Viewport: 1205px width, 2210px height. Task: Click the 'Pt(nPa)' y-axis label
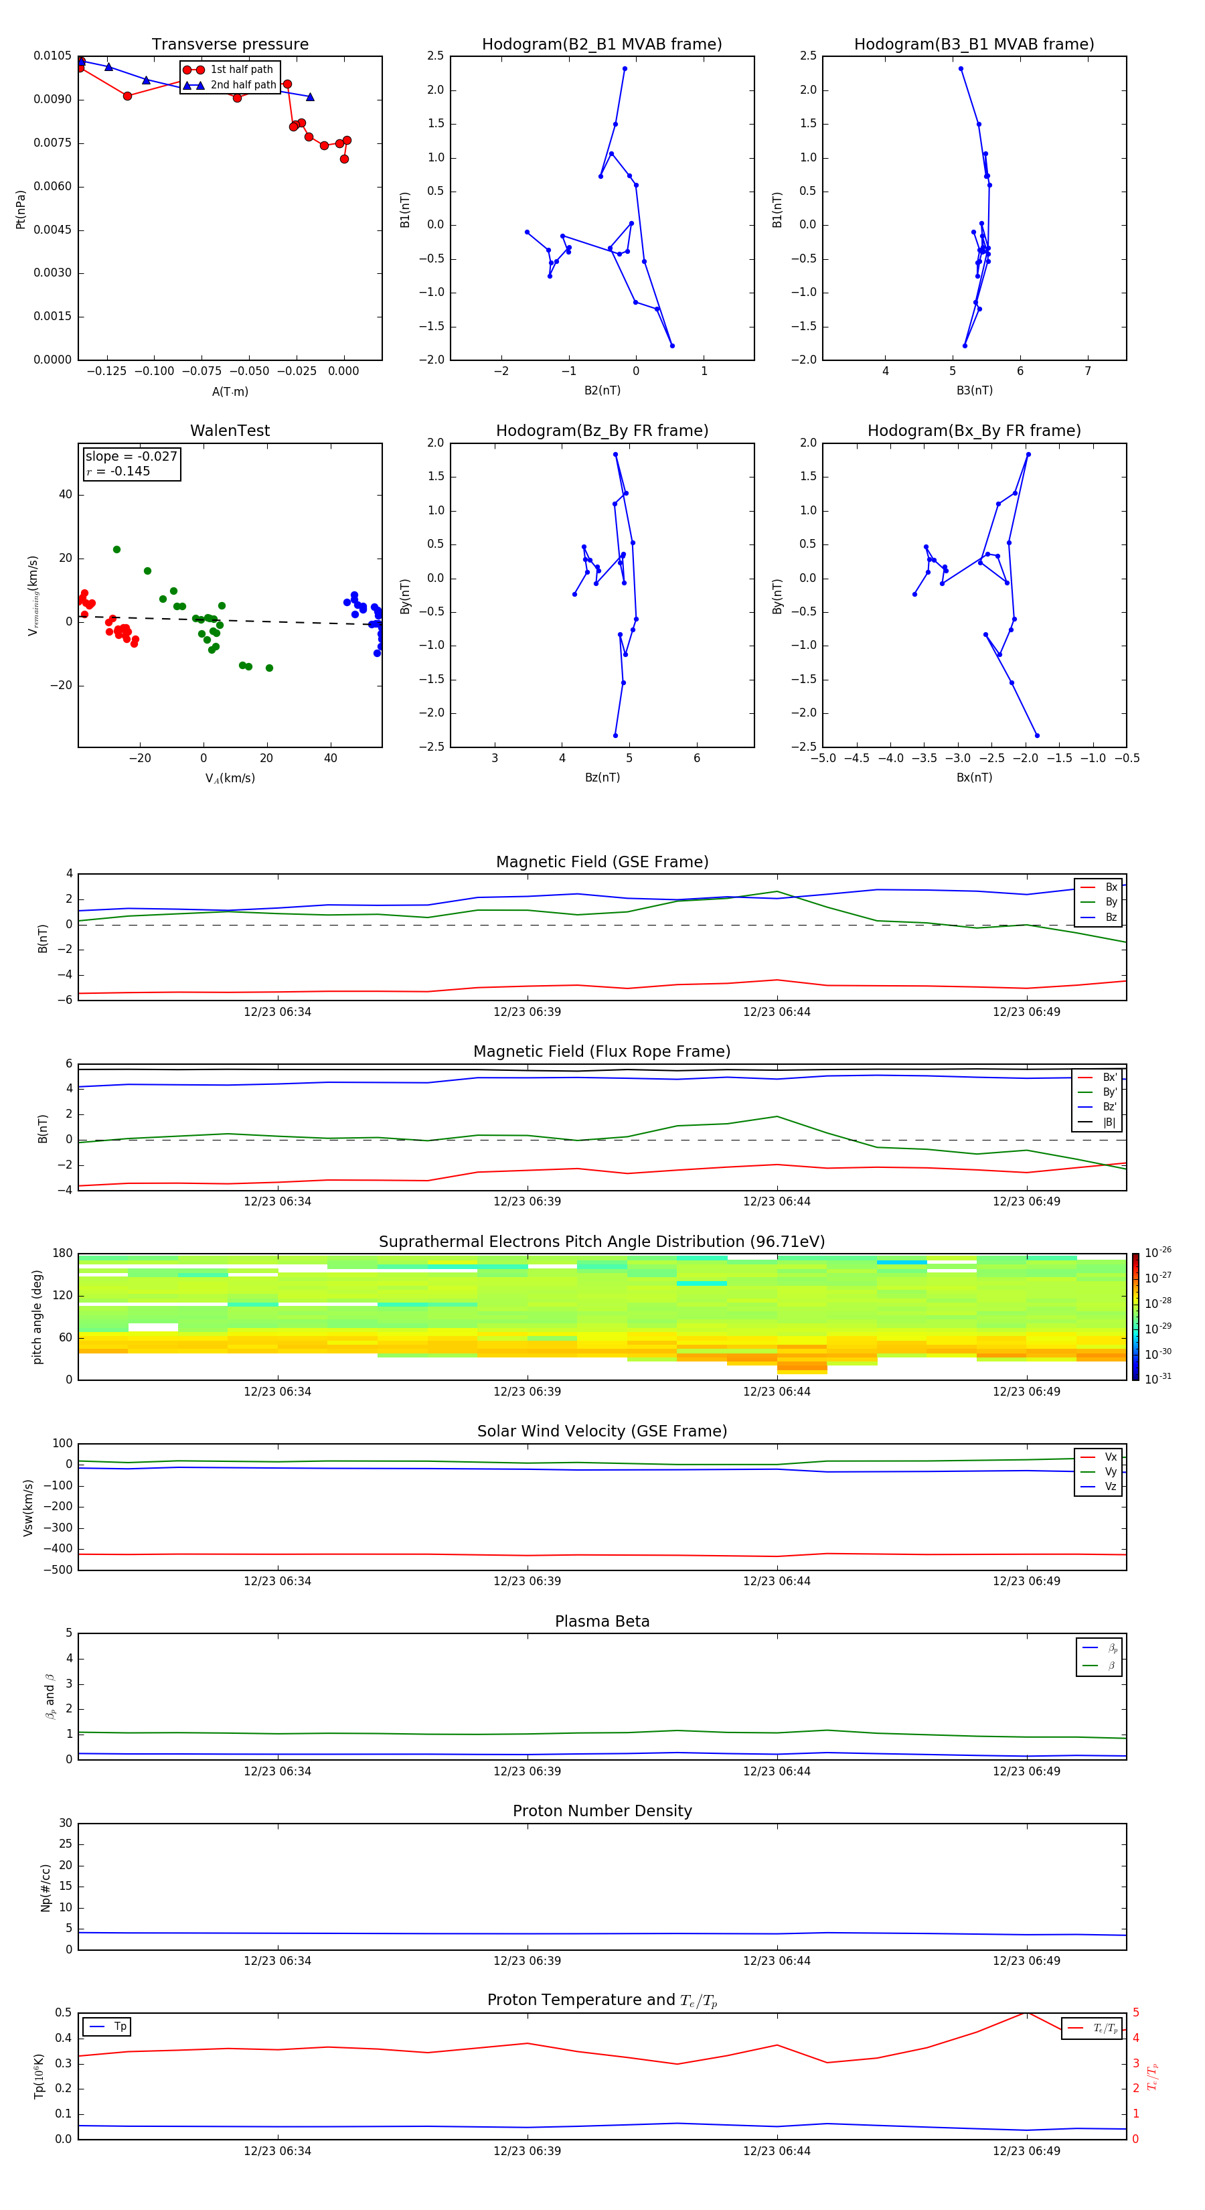[x=21, y=208]
